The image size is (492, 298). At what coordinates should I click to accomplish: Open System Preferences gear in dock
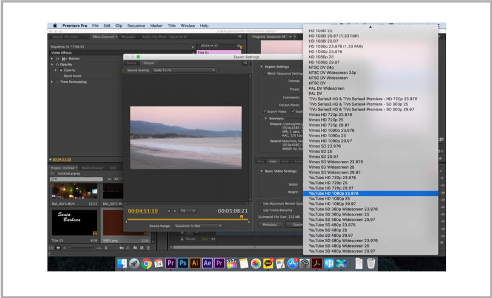click(304, 263)
